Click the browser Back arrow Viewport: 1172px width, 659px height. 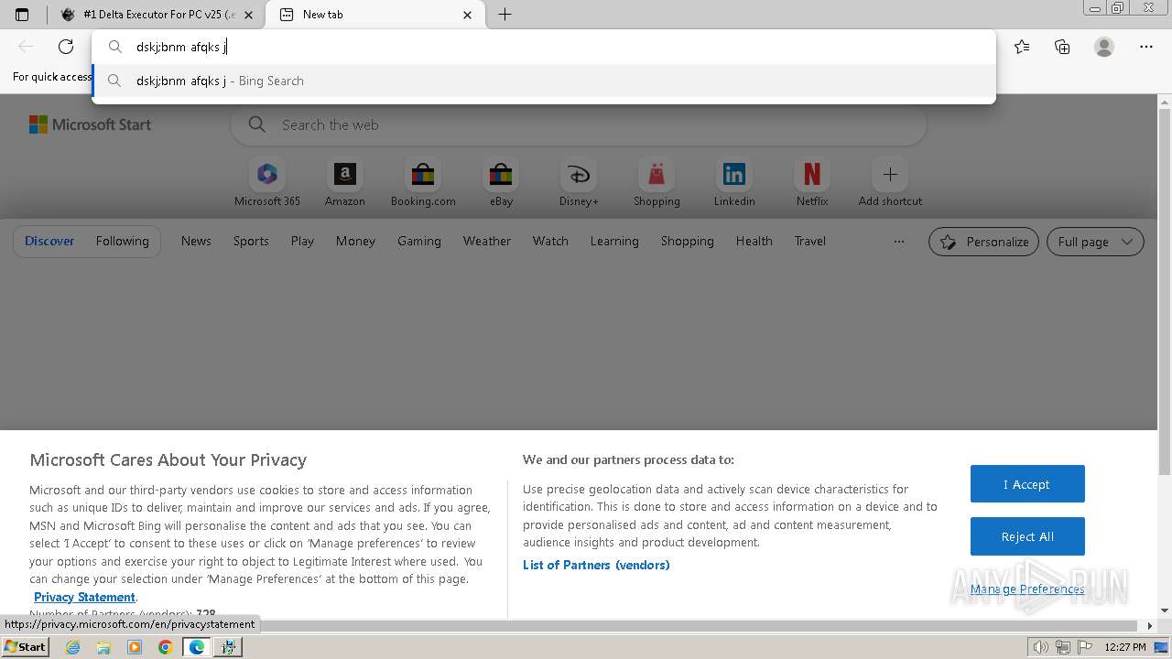(x=26, y=47)
